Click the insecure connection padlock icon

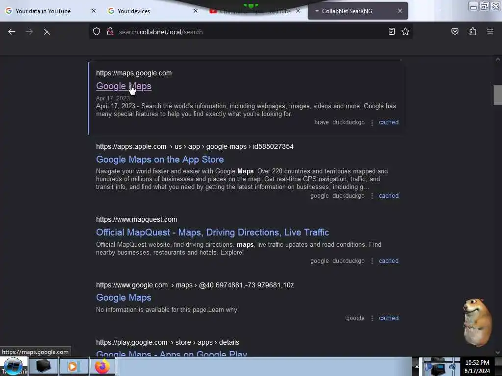[110, 31]
